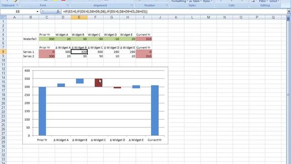Image resolution: width=291 pixels, height=164 pixels.
Task: Open the Name Box dropdown arrow
Action: click(x=37, y=11)
